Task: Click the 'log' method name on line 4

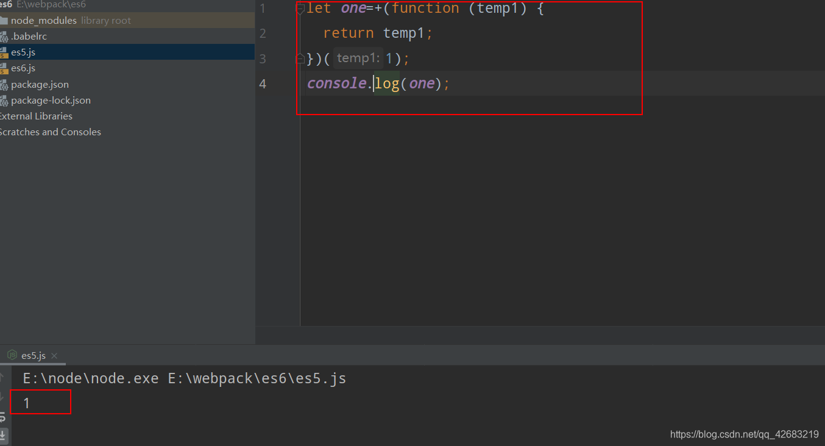Action: pyautogui.click(x=387, y=83)
